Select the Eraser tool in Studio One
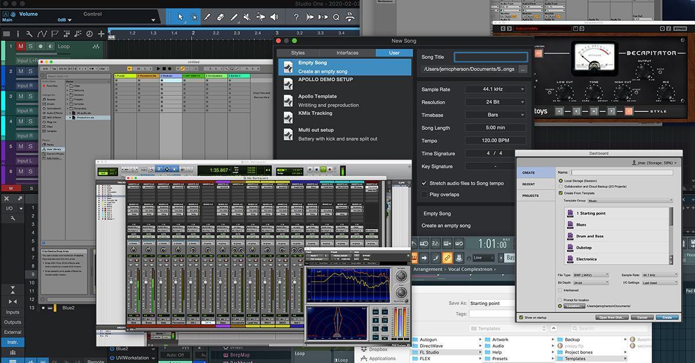Image resolution: width=695 pixels, height=363 pixels. pos(220,17)
